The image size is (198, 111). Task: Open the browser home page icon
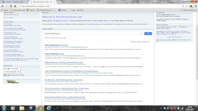[15, 6]
